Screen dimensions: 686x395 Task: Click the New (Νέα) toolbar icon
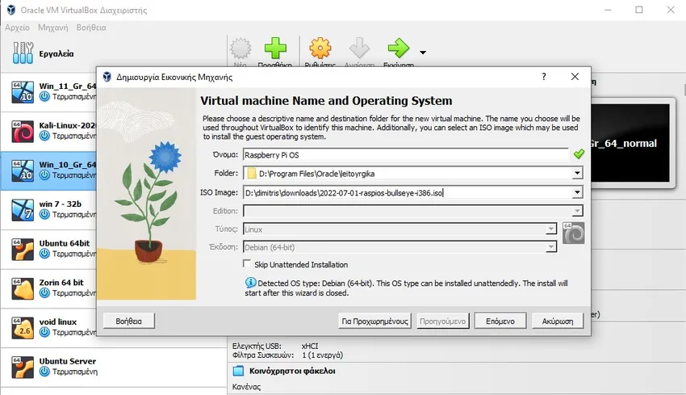tap(241, 48)
